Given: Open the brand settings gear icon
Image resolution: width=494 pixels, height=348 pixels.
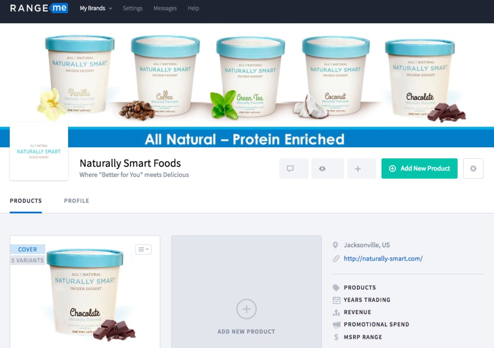Looking at the screenshot, I should point(473,168).
